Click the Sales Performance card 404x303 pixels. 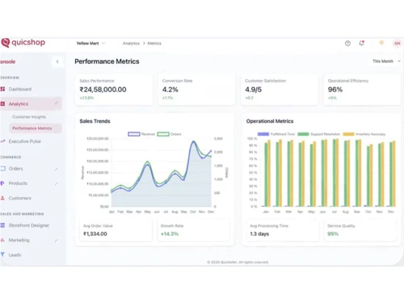coord(114,90)
